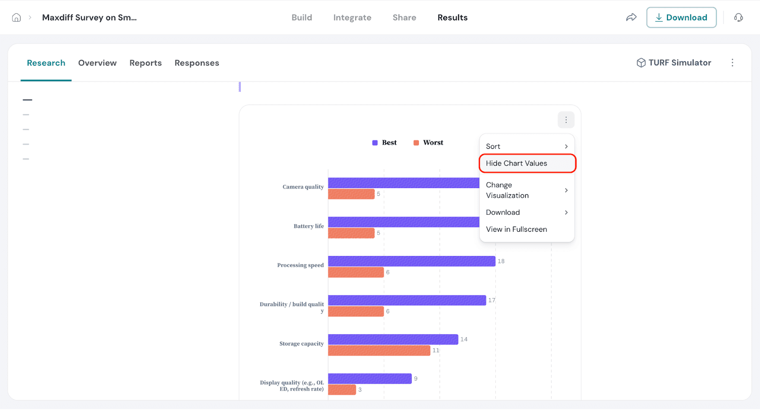This screenshot has width=760, height=410.
Task: Switch to the Overview tab
Action: [97, 63]
